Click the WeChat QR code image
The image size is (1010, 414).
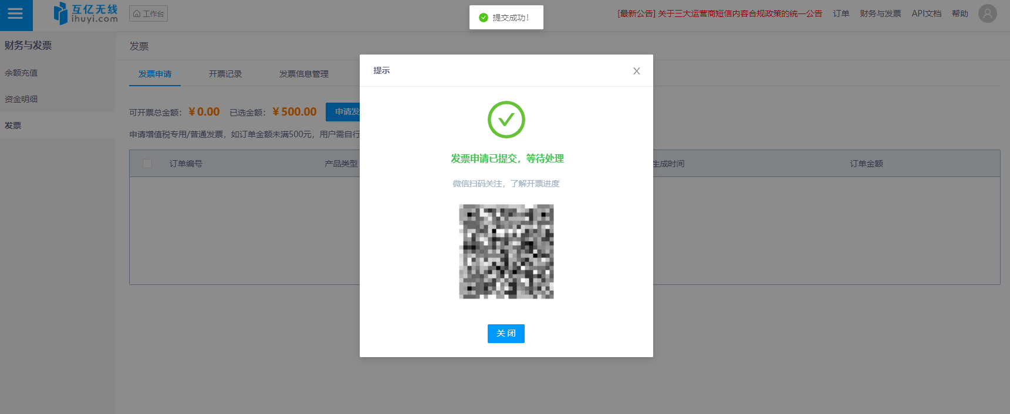[x=506, y=252]
